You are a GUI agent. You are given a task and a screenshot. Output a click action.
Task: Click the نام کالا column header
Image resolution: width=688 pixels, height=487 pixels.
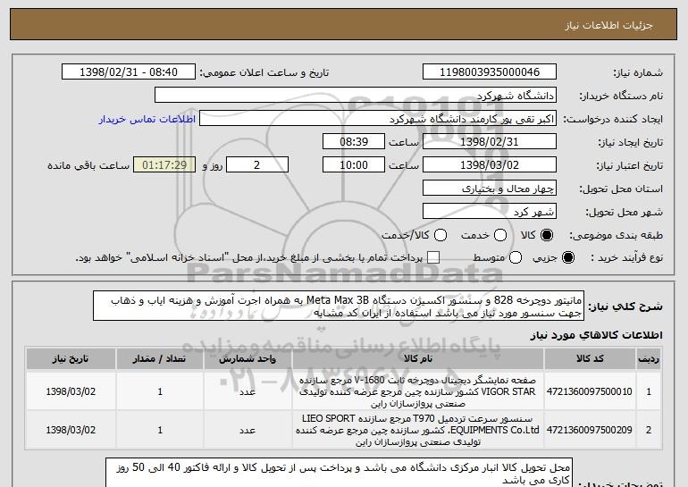(418, 359)
